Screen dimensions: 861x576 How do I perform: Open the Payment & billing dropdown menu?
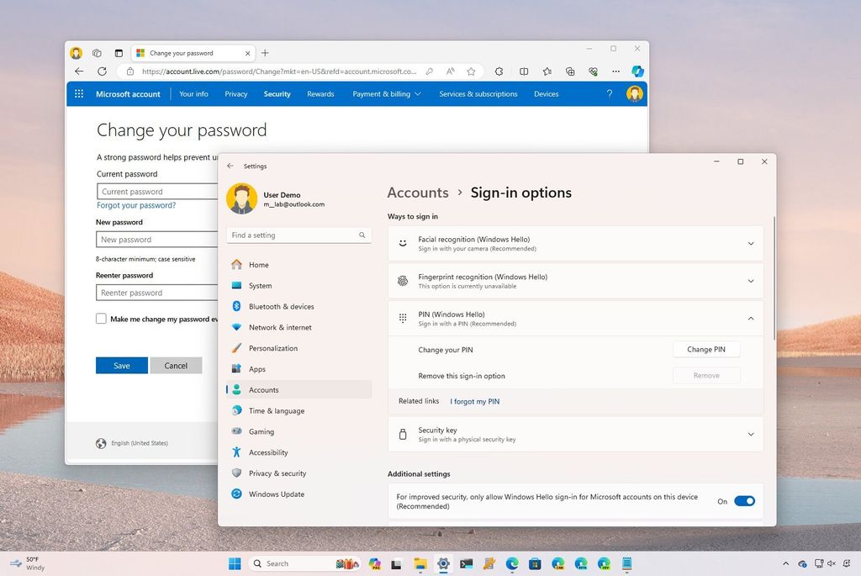pos(385,93)
